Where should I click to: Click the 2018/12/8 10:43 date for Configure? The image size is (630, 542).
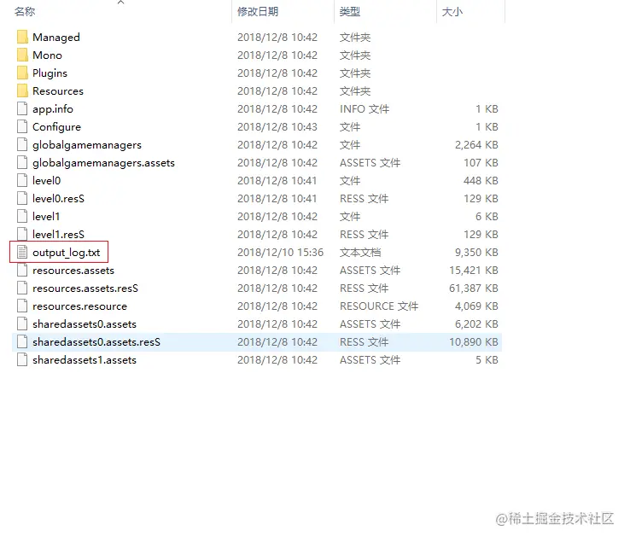[x=277, y=126]
